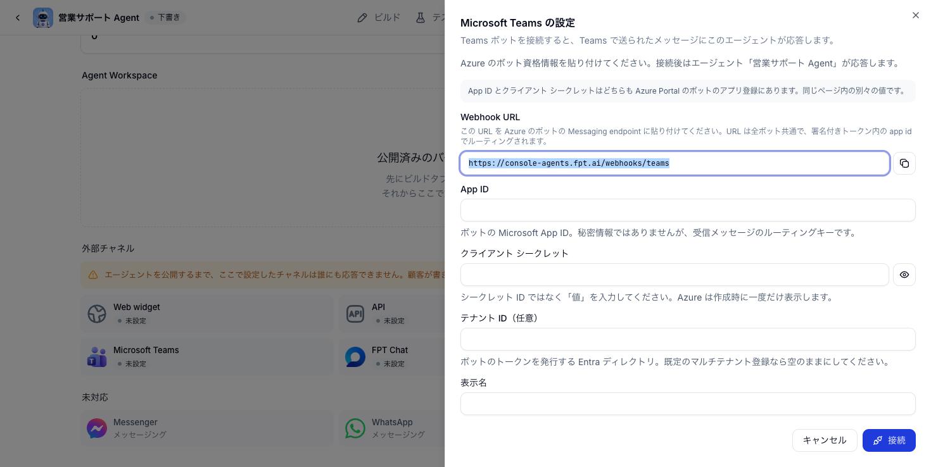
Task: Click the 外部チャネル heading
Action: point(108,249)
